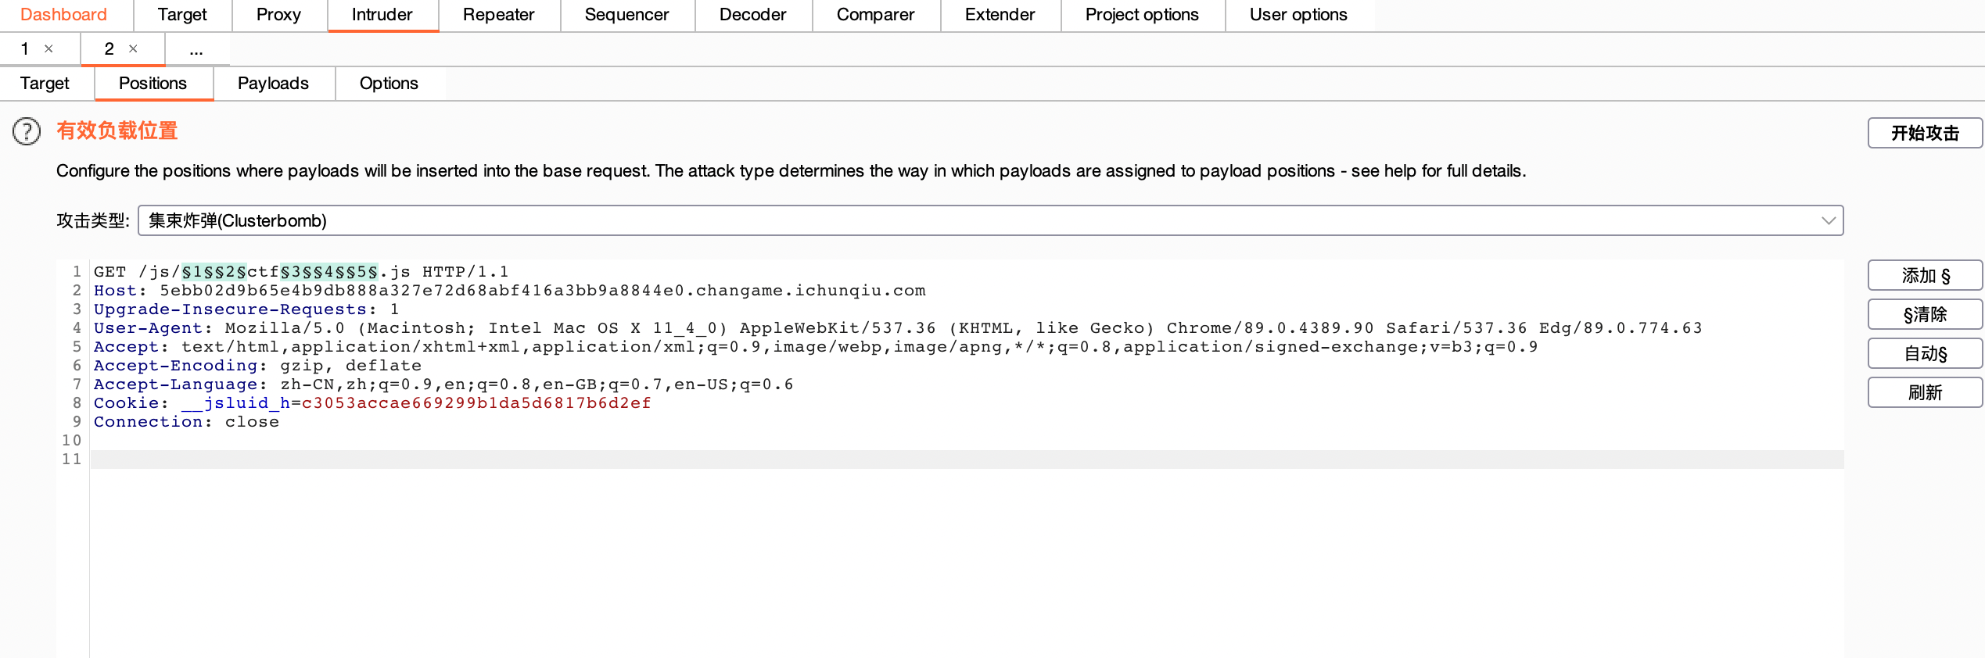Click the Auto § (自动§) button
This screenshot has width=1985, height=658.
point(1924,354)
